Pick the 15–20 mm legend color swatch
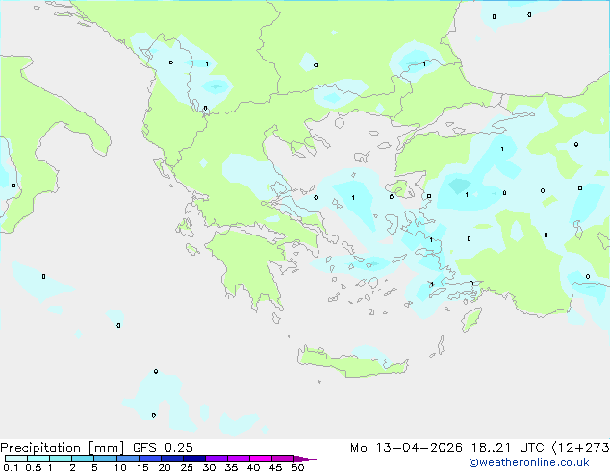This screenshot has width=610, height=471. 150,459
